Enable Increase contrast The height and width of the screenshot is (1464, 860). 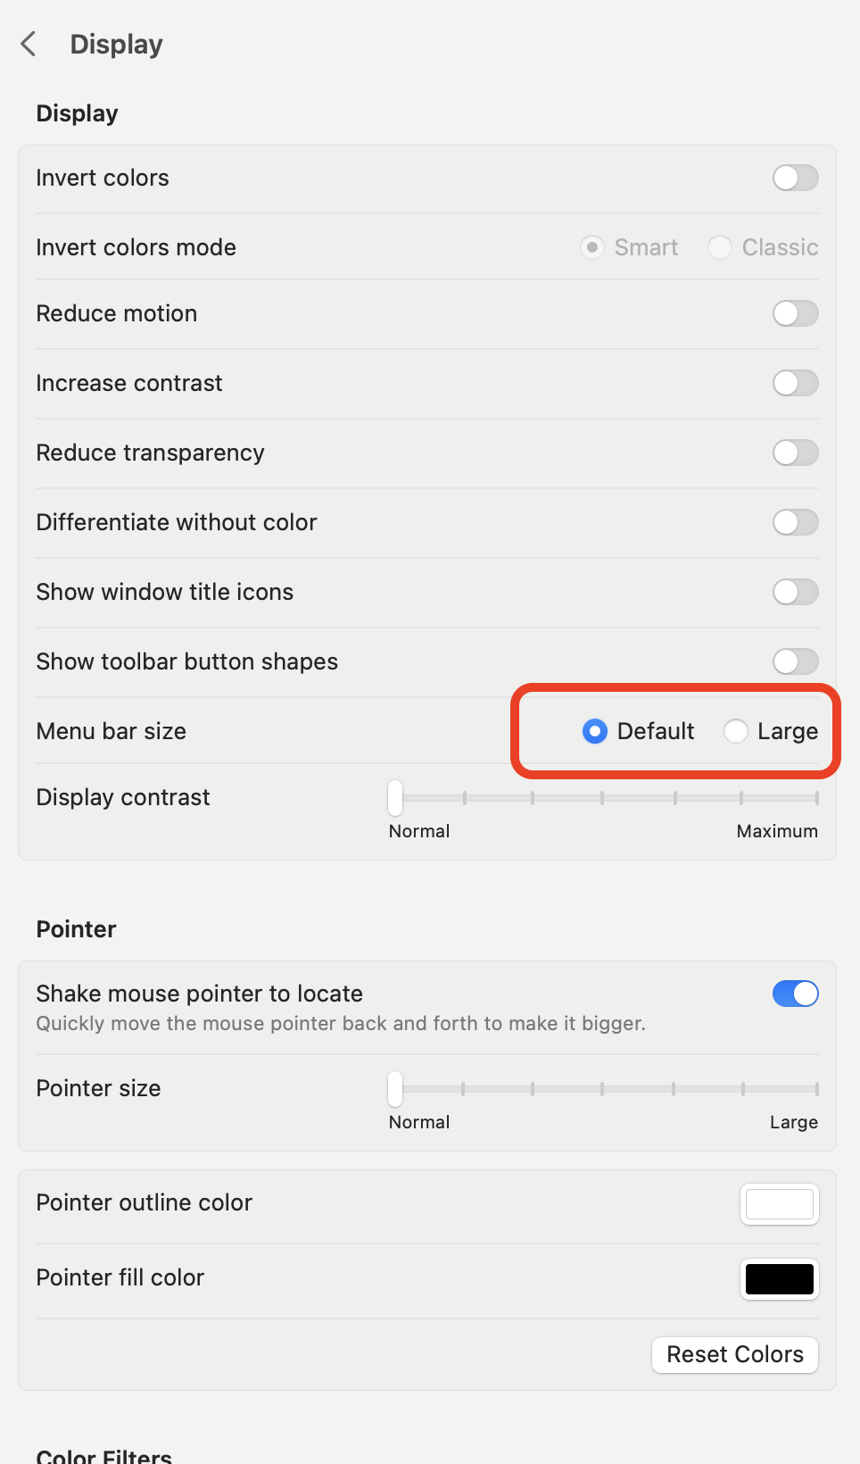pyautogui.click(x=794, y=383)
